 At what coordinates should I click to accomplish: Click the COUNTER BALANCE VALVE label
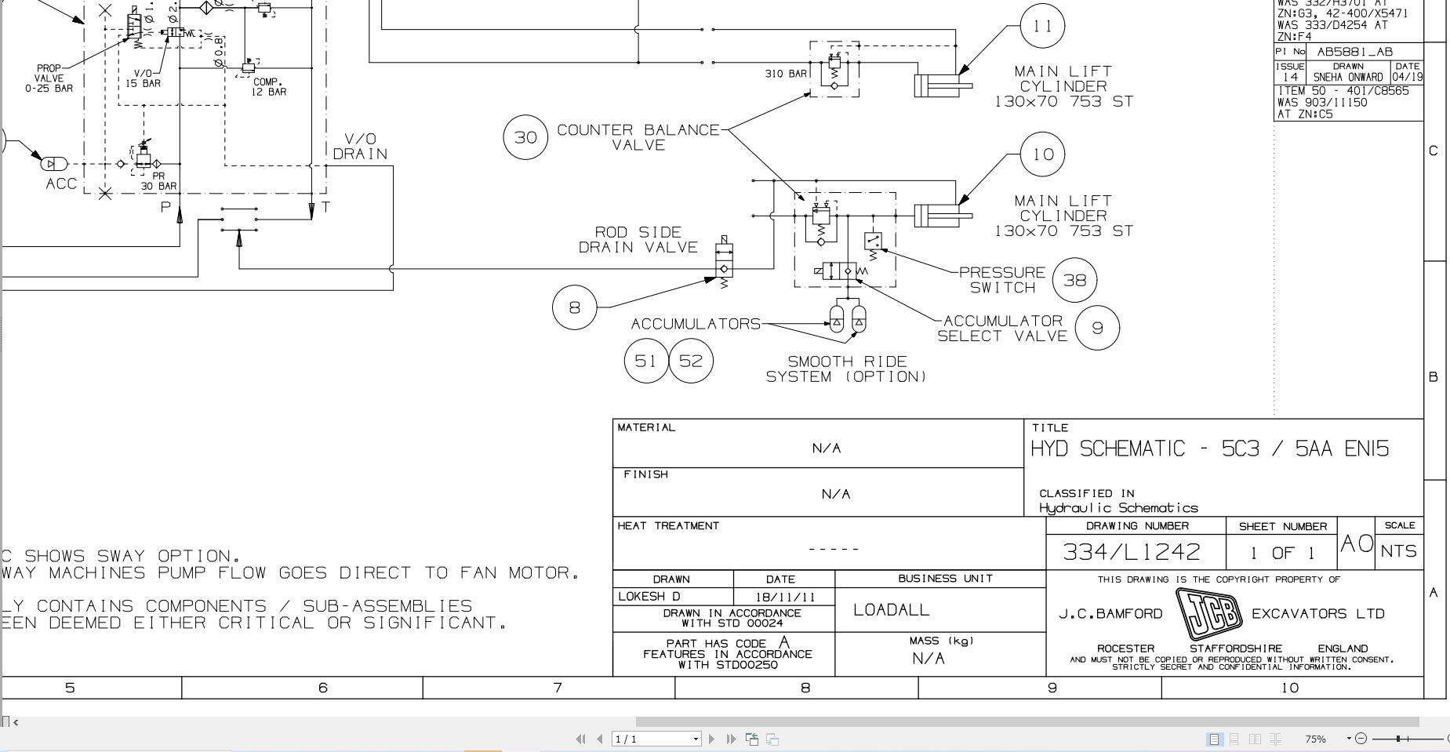coord(638,137)
